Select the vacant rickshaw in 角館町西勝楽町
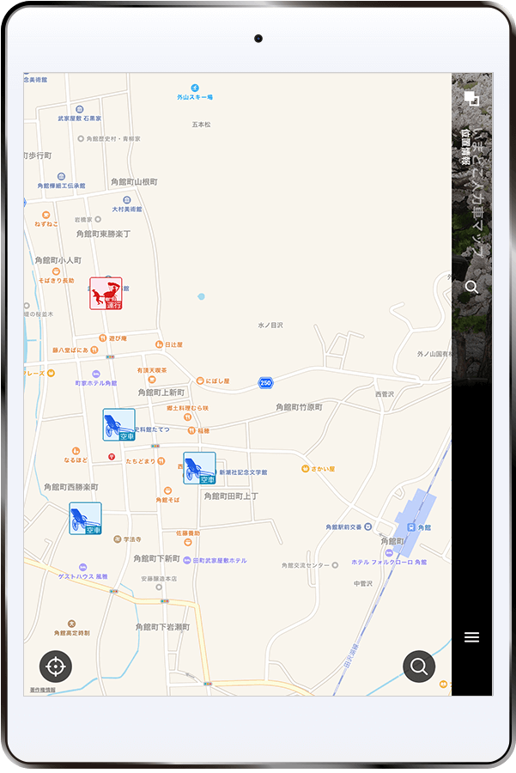 point(86,519)
